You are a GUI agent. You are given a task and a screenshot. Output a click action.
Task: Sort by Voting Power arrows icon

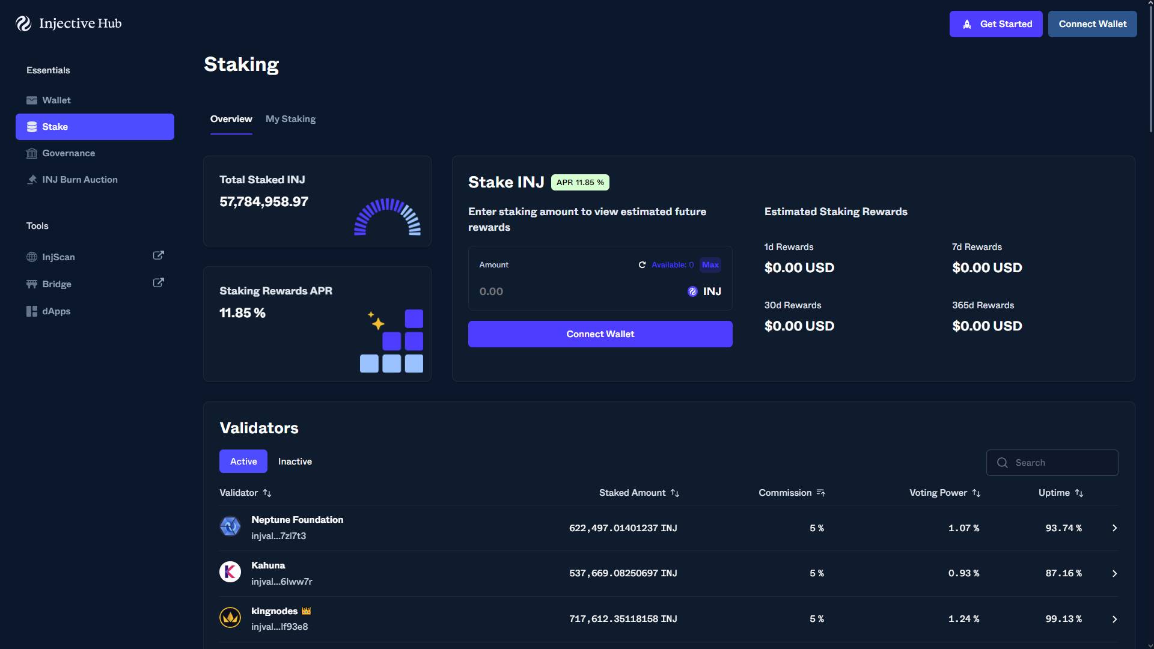[977, 493]
